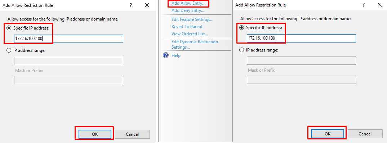Viewport: 387px width, 143px height.
Task: Select IP address range radio in left dialog
Action: pos(9,50)
